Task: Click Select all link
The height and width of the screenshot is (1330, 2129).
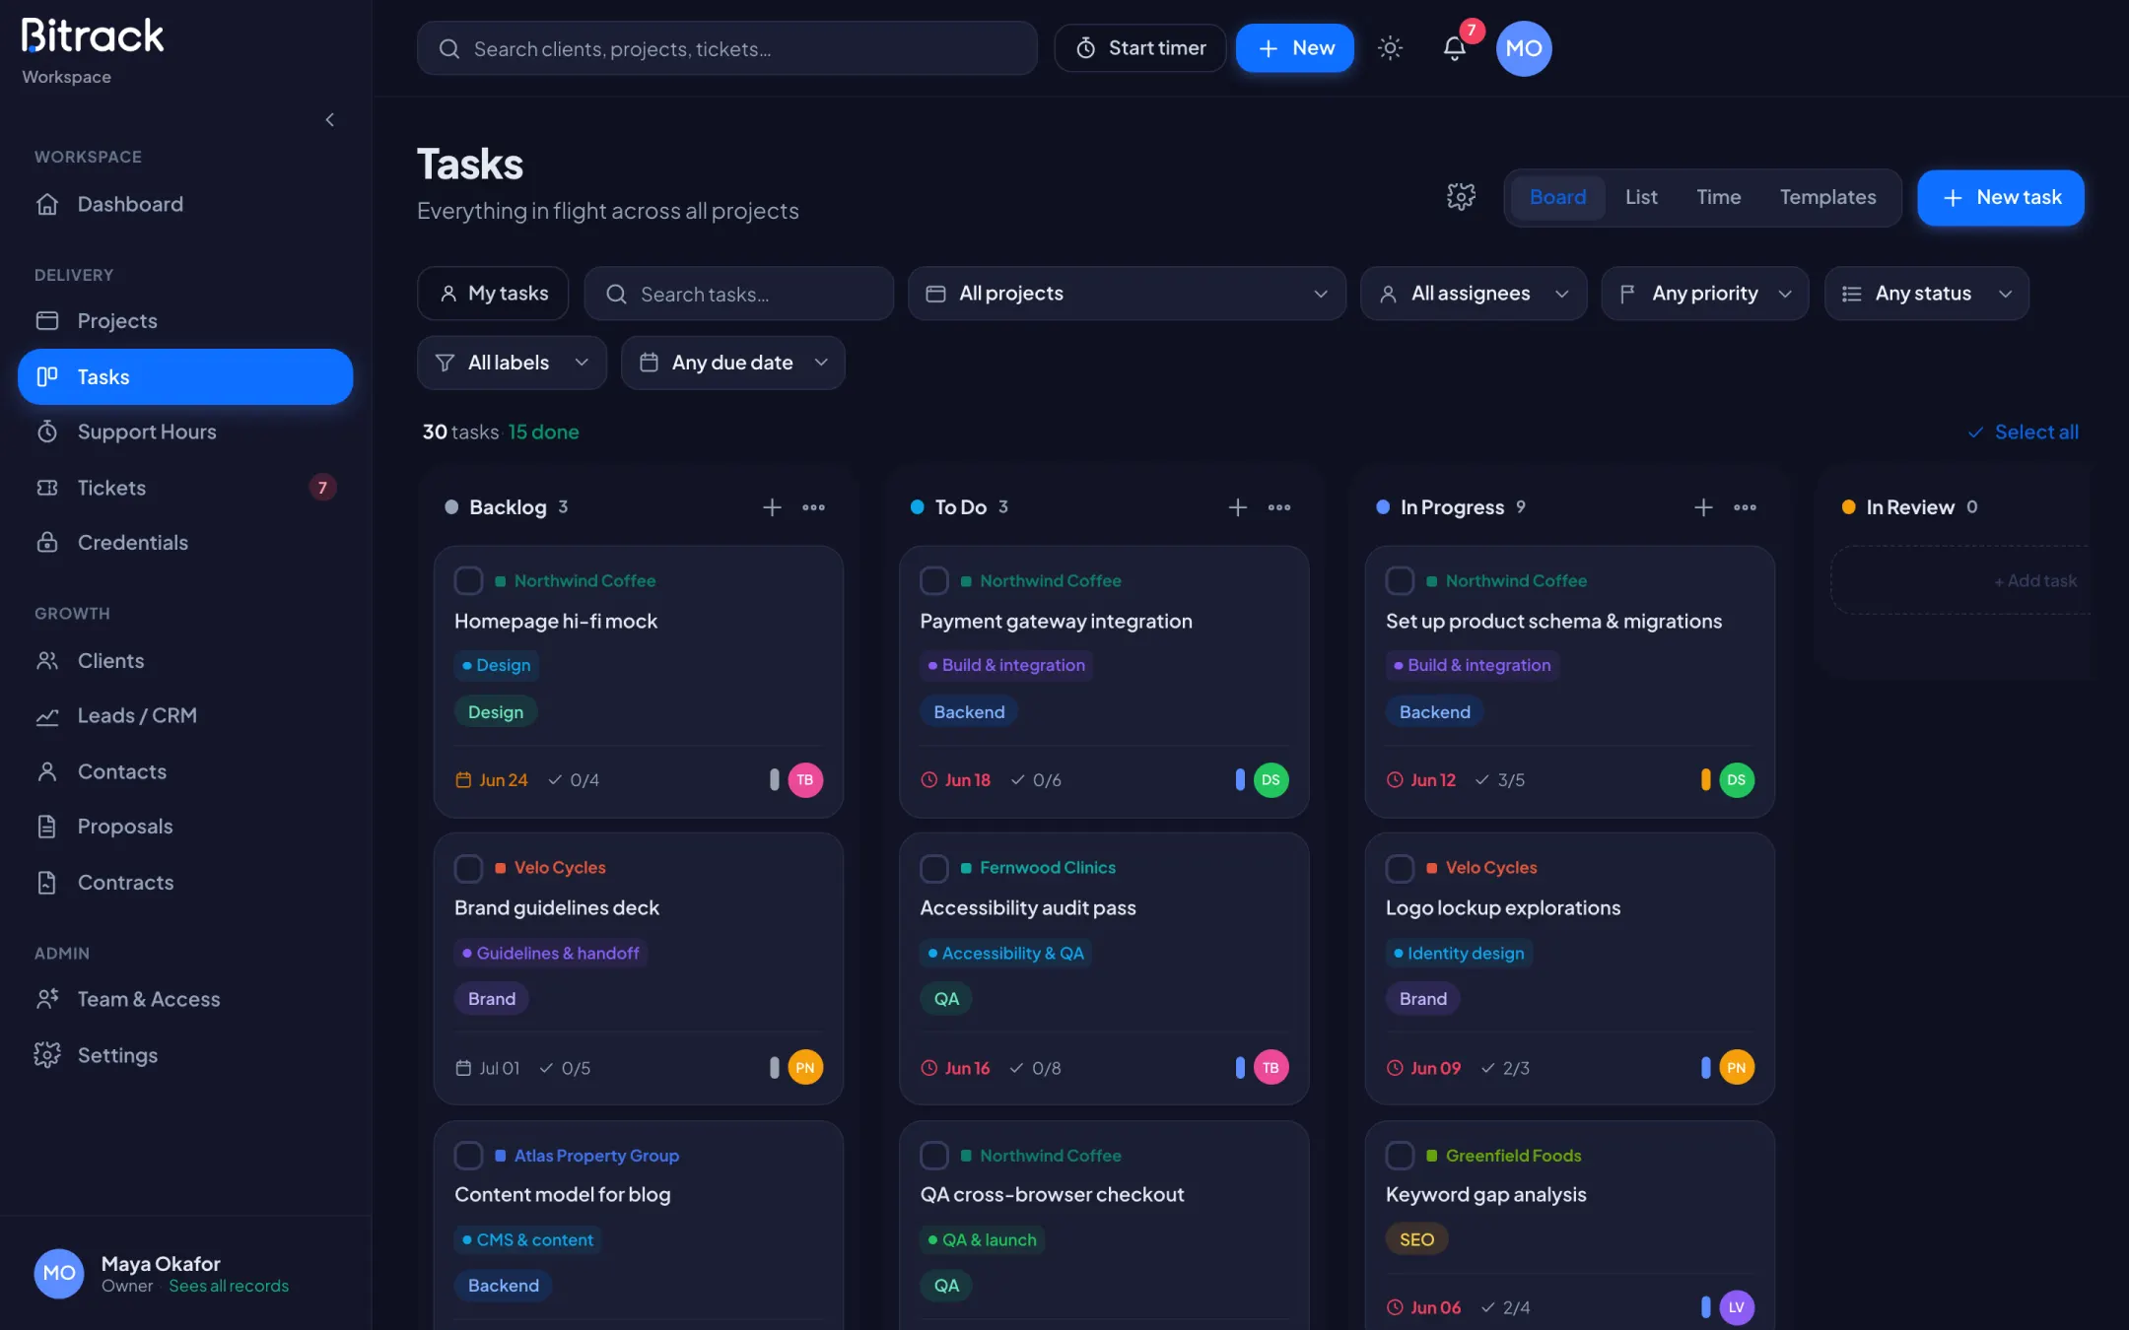Action: click(2024, 432)
